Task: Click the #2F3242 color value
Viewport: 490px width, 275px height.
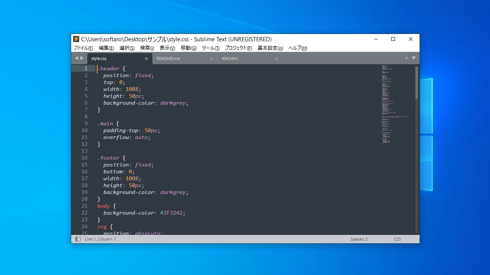Action: [x=171, y=213]
